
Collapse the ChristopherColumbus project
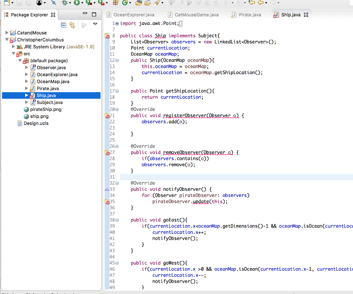coord(7,40)
